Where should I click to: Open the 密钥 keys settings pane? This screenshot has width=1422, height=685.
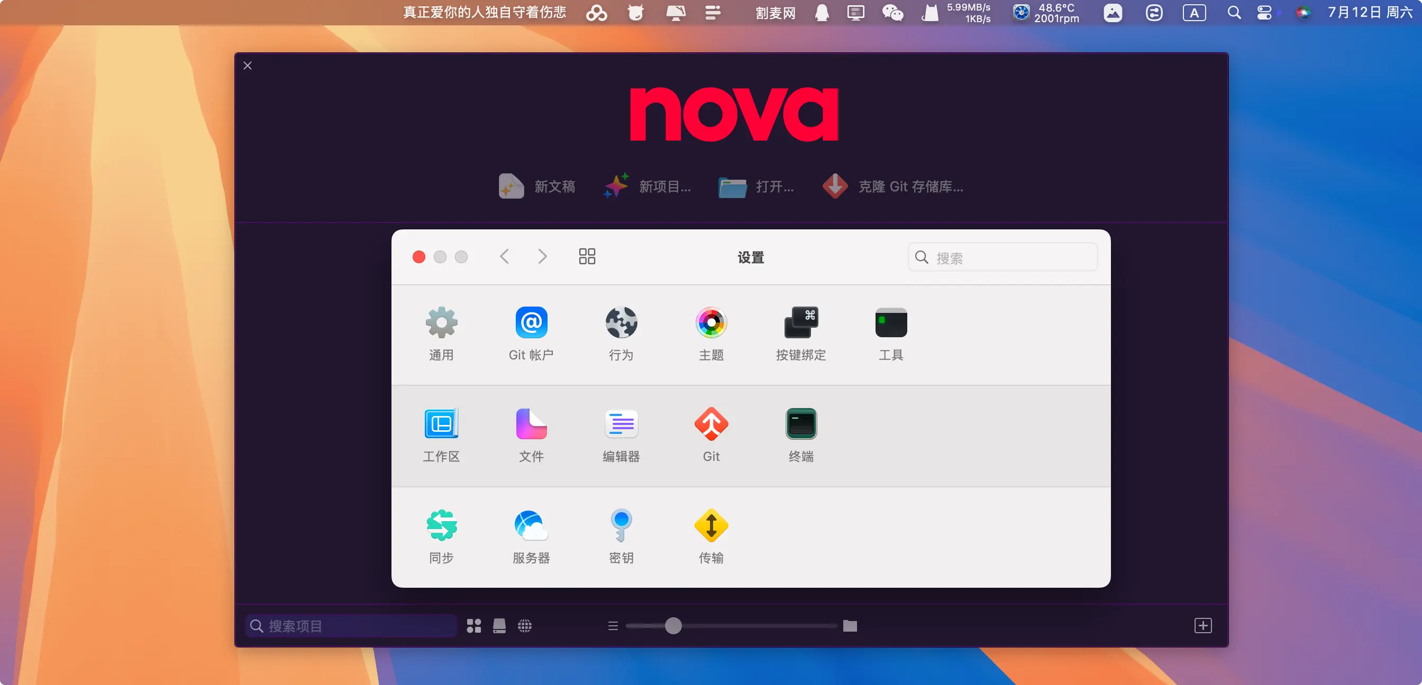click(x=621, y=525)
